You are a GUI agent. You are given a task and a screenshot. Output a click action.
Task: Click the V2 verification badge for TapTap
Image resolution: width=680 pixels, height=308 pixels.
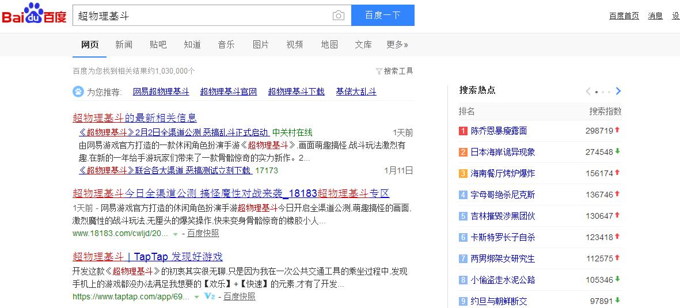(x=210, y=296)
